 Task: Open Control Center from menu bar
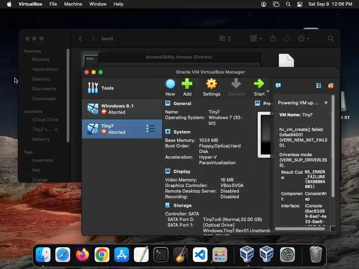(x=300, y=4)
